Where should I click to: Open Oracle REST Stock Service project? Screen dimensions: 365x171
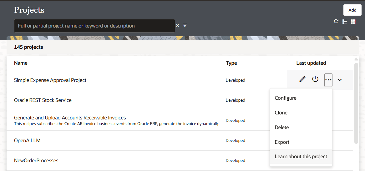coord(43,100)
